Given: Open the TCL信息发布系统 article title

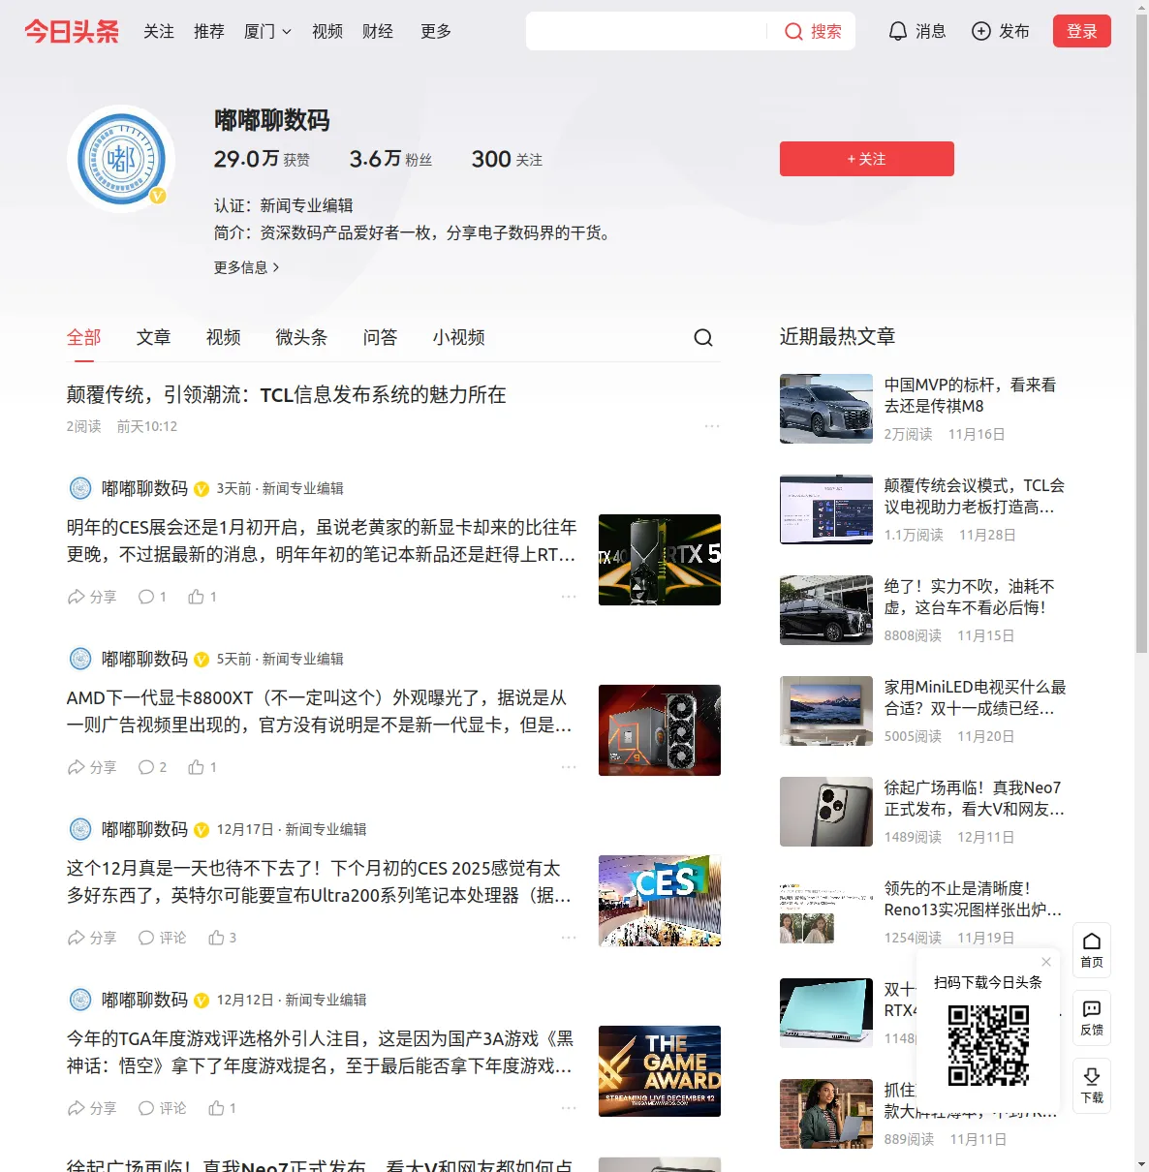Looking at the screenshot, I should [x=287, y=394].
